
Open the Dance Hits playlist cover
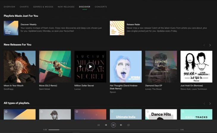click(x=161, y=114)
